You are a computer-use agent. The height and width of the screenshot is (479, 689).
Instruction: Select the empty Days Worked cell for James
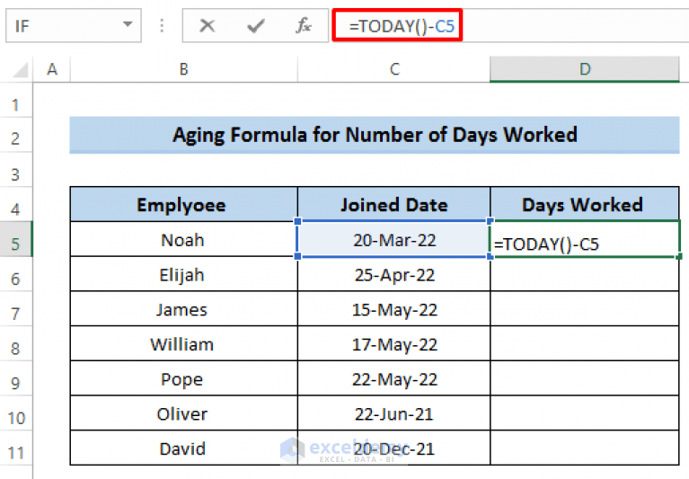click(585, 309)
